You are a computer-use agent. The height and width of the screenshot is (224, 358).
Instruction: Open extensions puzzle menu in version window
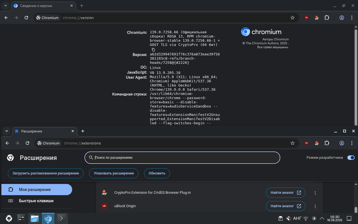pyautogui.click(x=327, y=18)
